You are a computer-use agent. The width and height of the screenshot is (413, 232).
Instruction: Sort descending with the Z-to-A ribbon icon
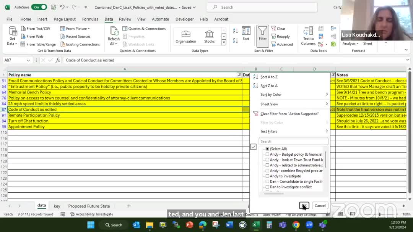click(235, 40)
